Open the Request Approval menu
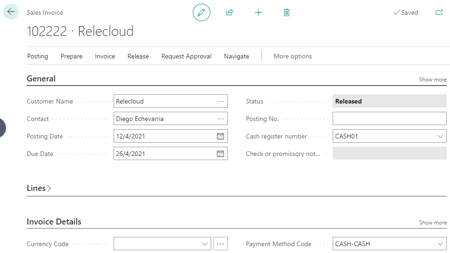 (x=186, y=56)
